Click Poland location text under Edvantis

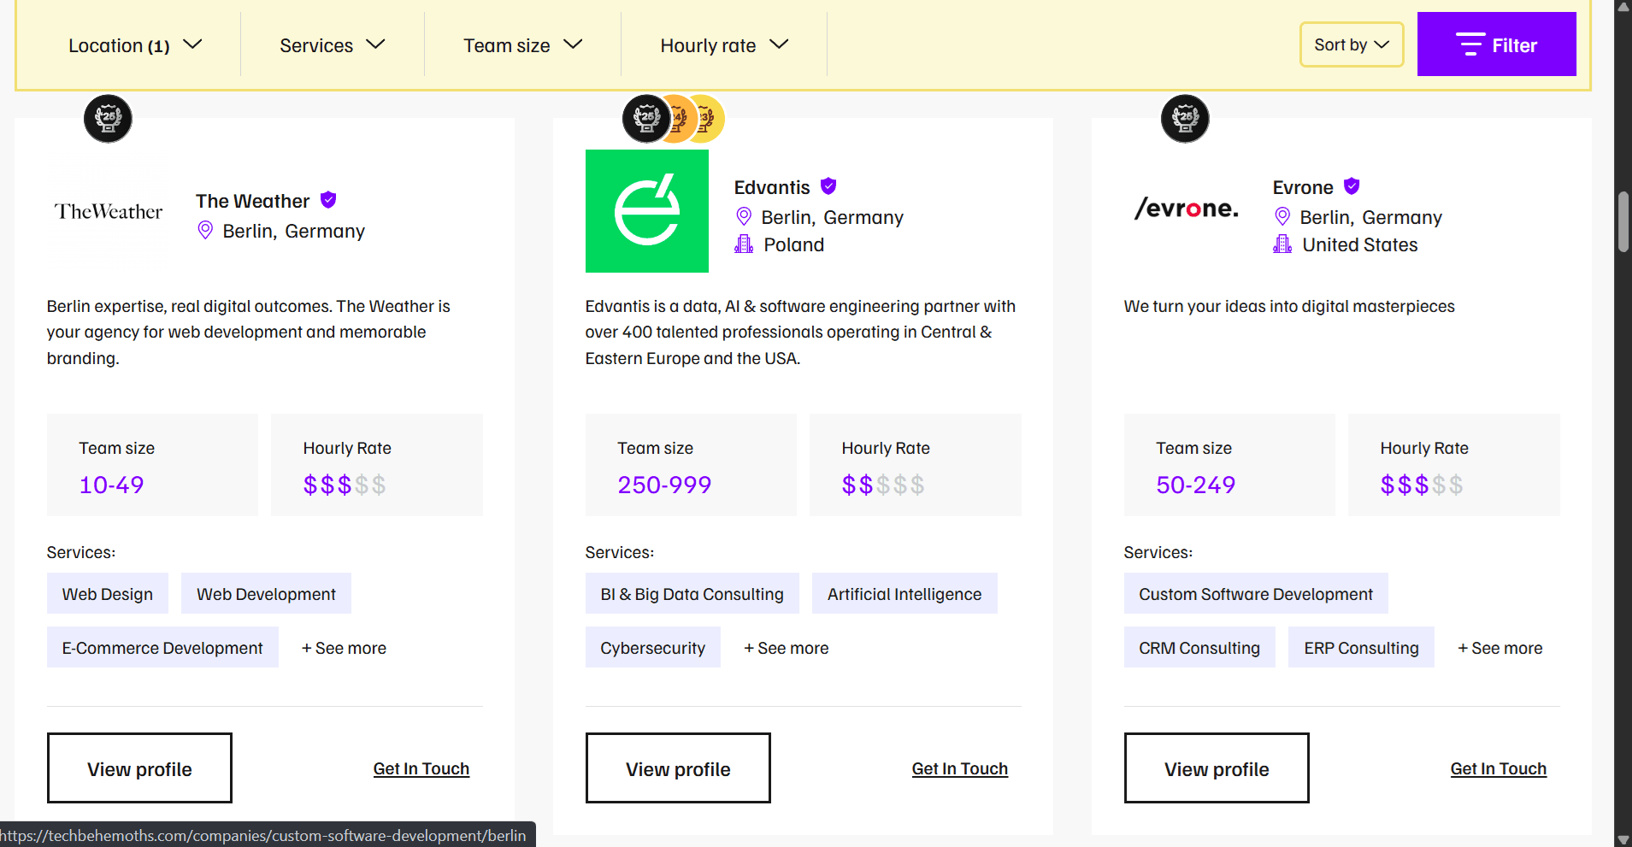click(x=794, y=244)
